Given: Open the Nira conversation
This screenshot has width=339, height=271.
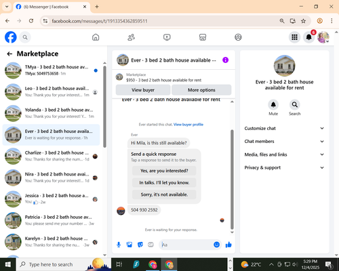Looking at the screenshot, I should [51, 178].
